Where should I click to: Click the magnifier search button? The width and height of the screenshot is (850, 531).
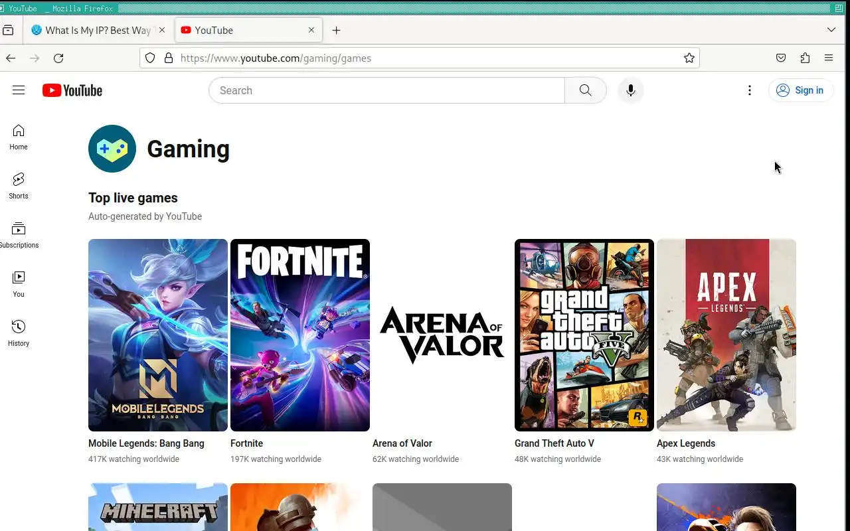[585, 90]
